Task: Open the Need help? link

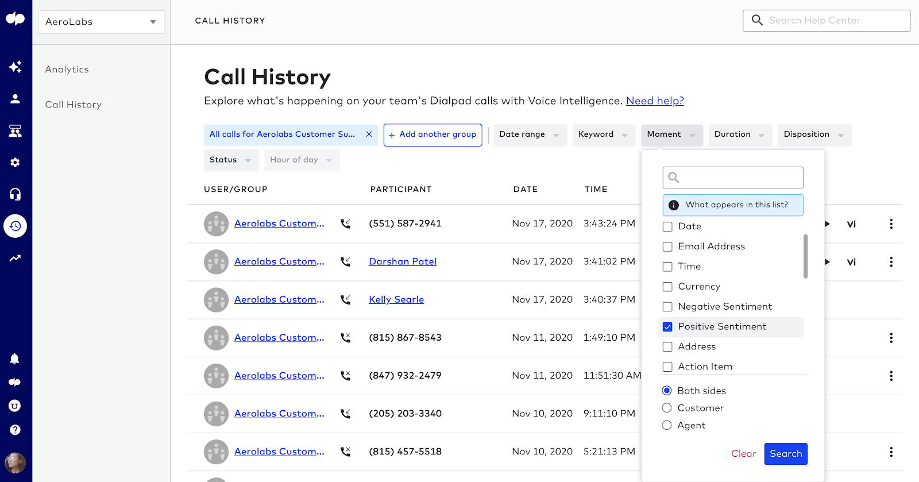Action: click(655, 101)
